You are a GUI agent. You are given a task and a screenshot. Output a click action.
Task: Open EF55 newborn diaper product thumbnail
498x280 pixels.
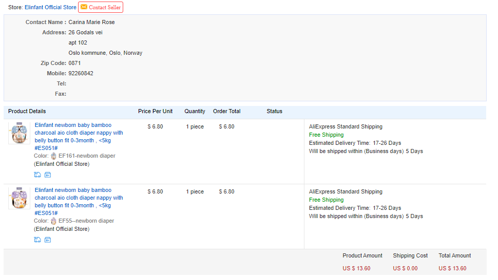pyautogui.click(x=19, y=198)
